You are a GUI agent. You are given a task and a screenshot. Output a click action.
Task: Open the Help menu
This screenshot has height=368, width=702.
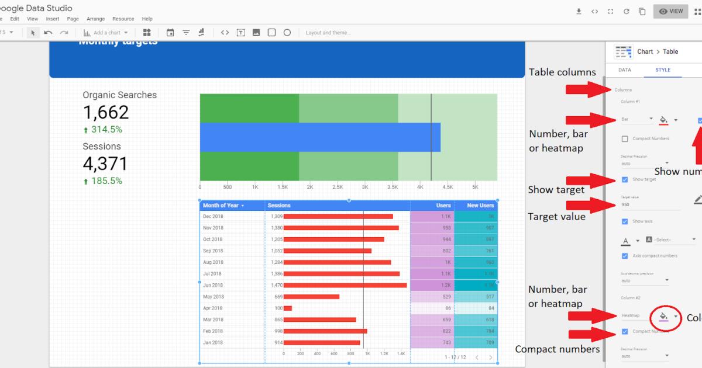(x=147, y=19)
